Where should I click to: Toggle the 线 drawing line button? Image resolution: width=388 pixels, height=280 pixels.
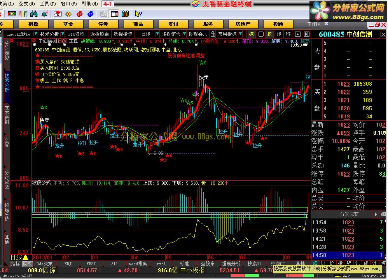click(279, 34)
